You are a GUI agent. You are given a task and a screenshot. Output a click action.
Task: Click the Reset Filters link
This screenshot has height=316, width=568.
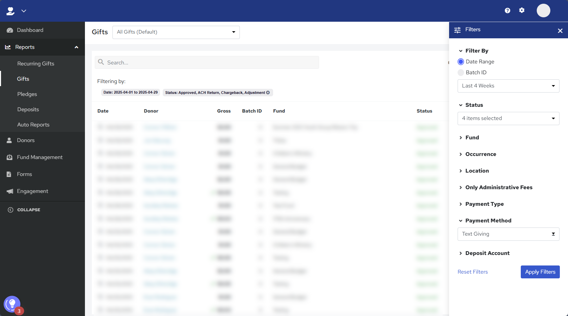473,272
